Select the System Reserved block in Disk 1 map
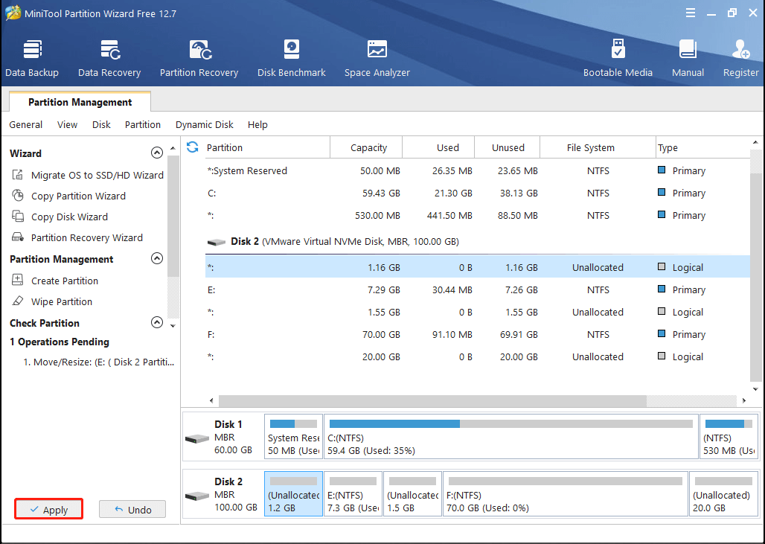The height and width of the screenshot is (544, 765). [293, 436]
